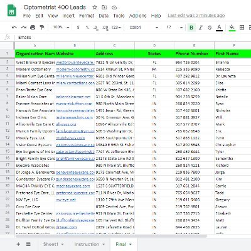Star the Optometrist 400 Leads document
The height and width of the screenshot is (251, 251).
(95, 8)
